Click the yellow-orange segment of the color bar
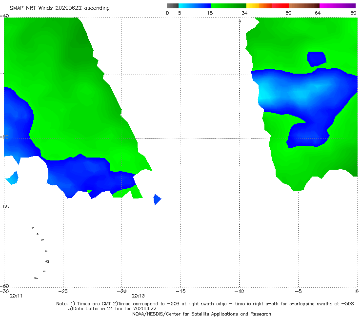This screenshot has height=317, width=361. (259, 6)
